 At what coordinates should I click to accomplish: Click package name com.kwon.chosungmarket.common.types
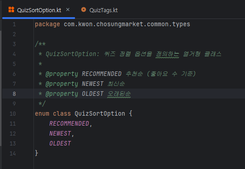click(127, 24)
